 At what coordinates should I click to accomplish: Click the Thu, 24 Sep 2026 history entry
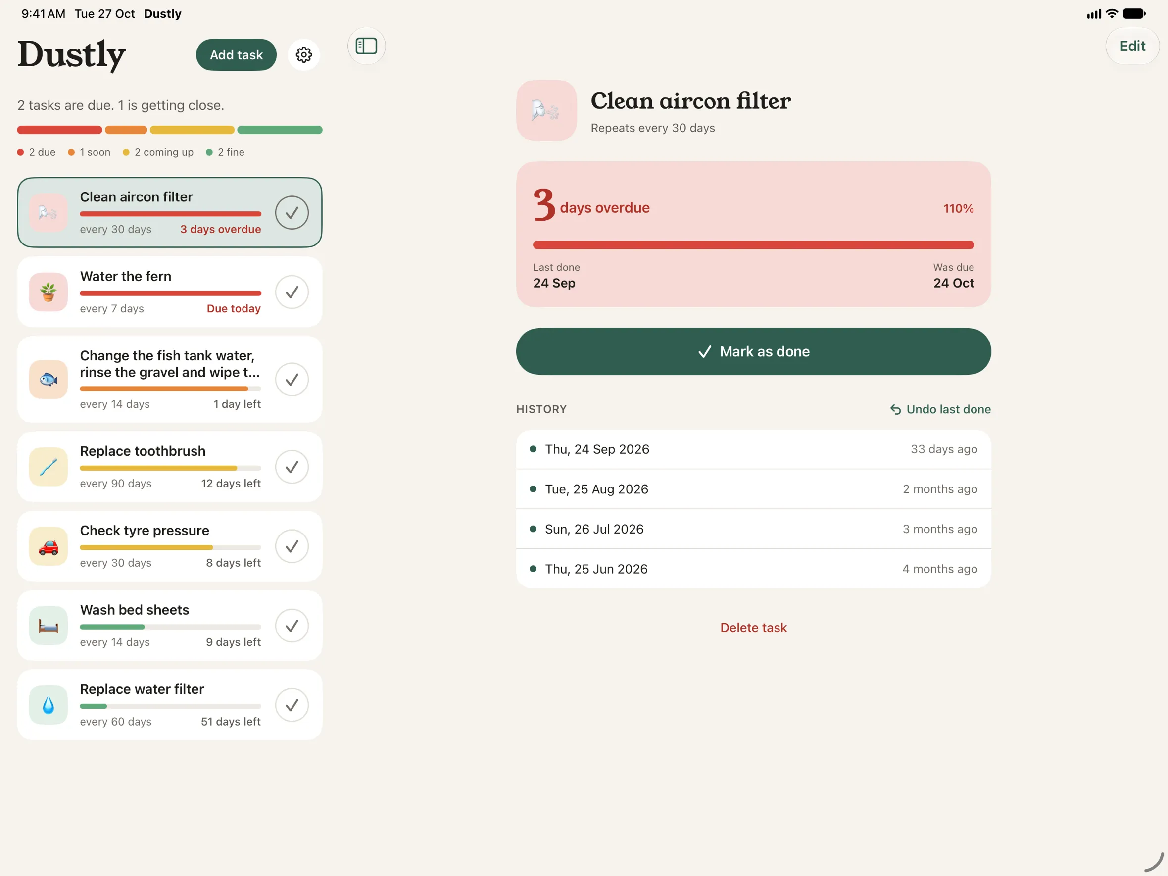pyautogui.click(x=753, y=449)
